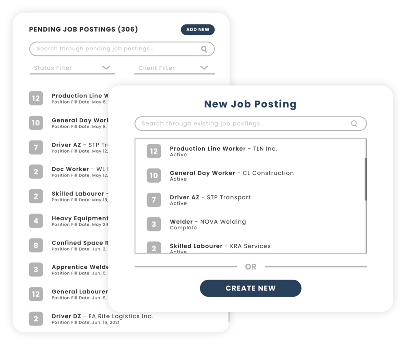Click 12 badge next to General Labourer
406x345 pixels.
(x=36, y=294)
